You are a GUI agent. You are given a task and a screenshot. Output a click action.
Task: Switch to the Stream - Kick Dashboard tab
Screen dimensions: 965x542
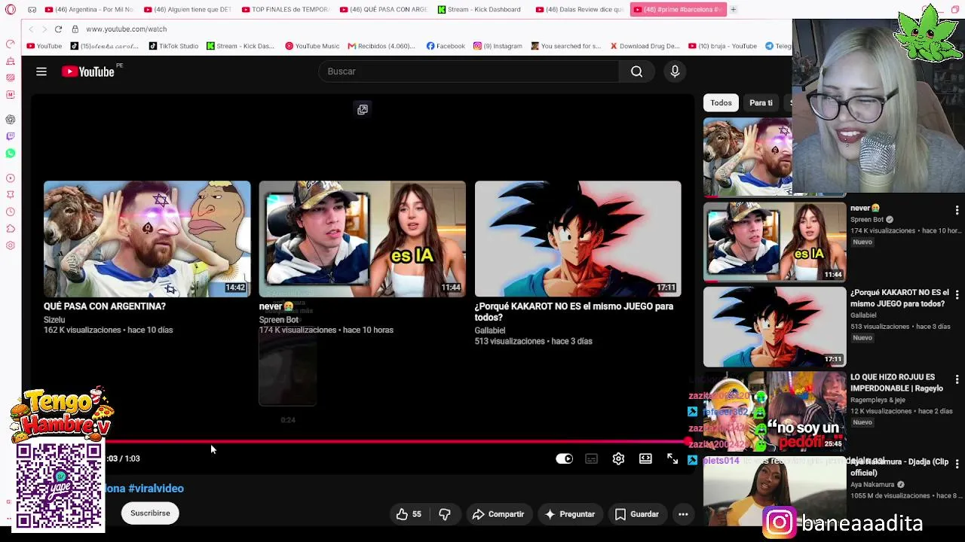(481, 9)
